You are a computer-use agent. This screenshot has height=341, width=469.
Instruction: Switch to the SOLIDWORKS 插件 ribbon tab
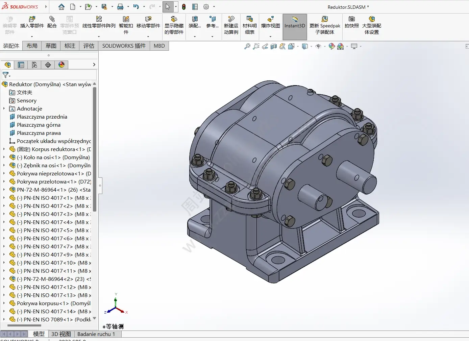tap(124, 46)
